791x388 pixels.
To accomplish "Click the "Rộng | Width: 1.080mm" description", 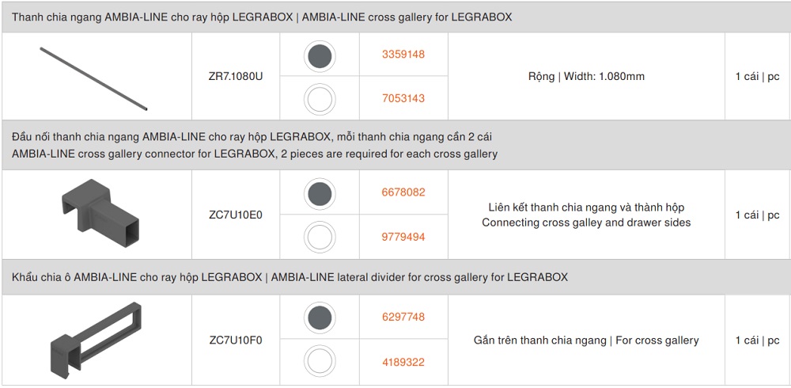I will tap(586, 77).
